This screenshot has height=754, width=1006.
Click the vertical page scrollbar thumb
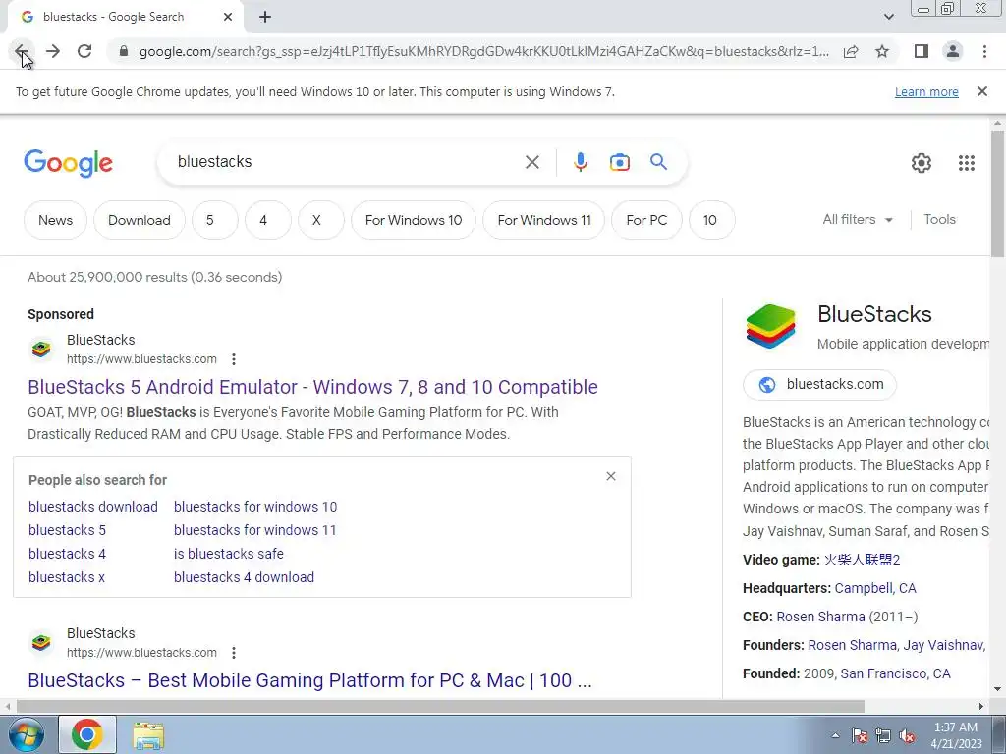(x=997, y=193)
